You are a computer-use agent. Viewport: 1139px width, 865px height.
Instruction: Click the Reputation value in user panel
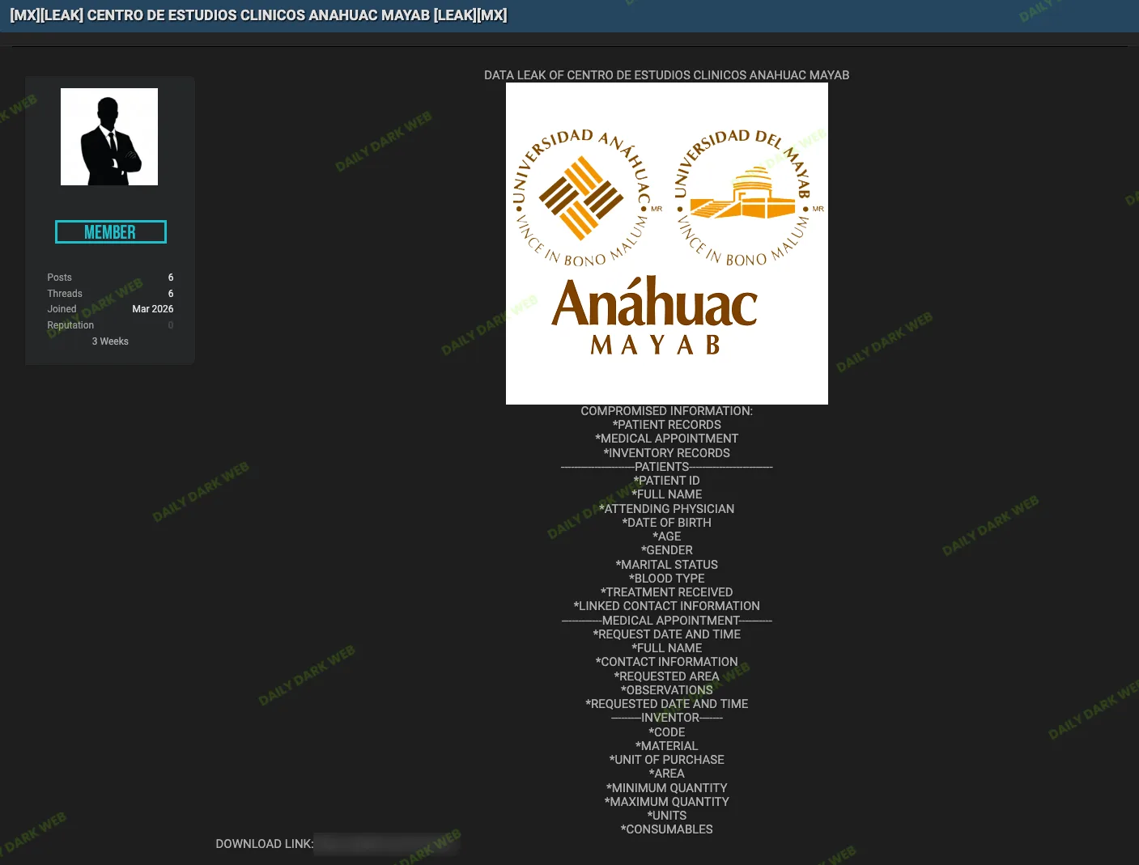point(170,325)
